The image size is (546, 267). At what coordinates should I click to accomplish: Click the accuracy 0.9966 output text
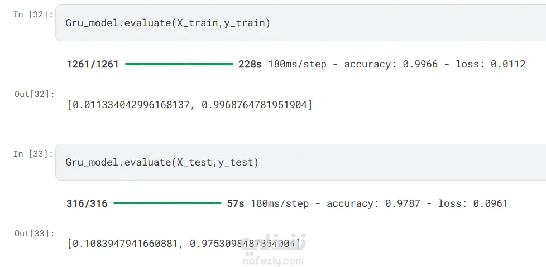tap(391, 64)
